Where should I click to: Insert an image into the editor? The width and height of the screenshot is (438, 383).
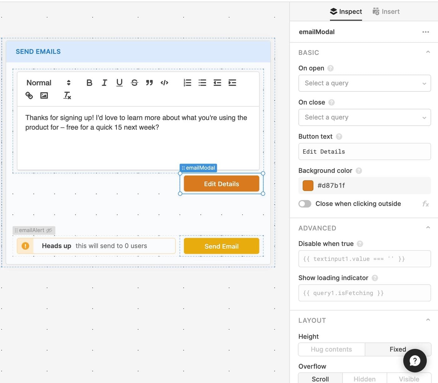(x=44, y=96)
